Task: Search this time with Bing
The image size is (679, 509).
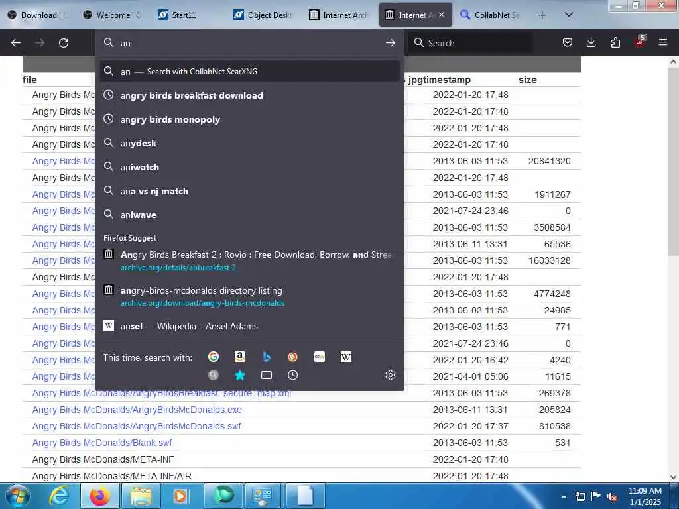Action: pos(267,357)
